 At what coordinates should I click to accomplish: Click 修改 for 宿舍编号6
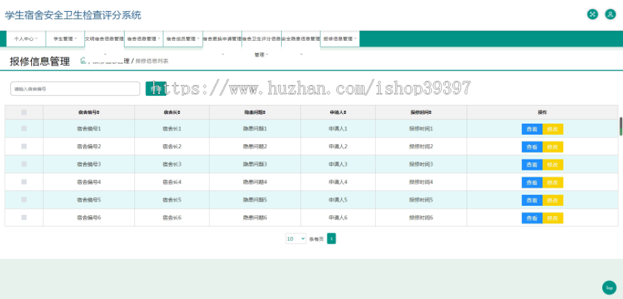(552, 218)
